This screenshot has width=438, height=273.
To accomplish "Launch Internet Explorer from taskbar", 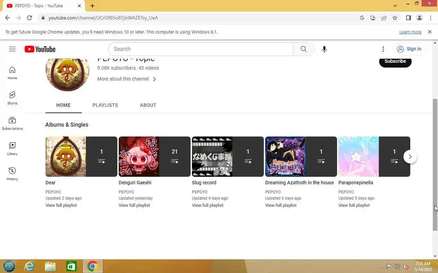I will pyautogui.click(x=29, y=266).
